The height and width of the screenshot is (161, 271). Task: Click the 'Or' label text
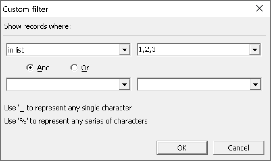point(85,68)
